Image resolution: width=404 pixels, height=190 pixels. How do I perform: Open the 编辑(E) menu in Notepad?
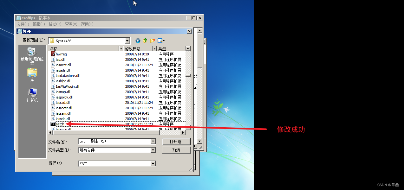[x=39, y=24]
